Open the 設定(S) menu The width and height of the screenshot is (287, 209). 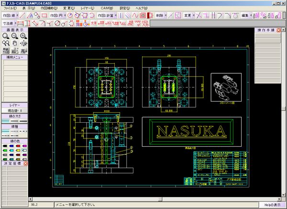point(125,8)
